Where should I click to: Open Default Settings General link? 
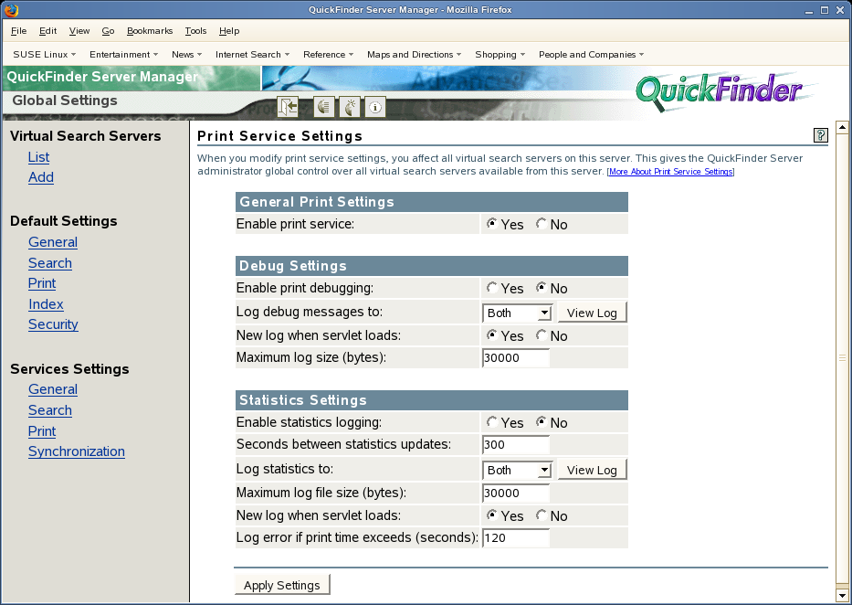coord(53,242)
